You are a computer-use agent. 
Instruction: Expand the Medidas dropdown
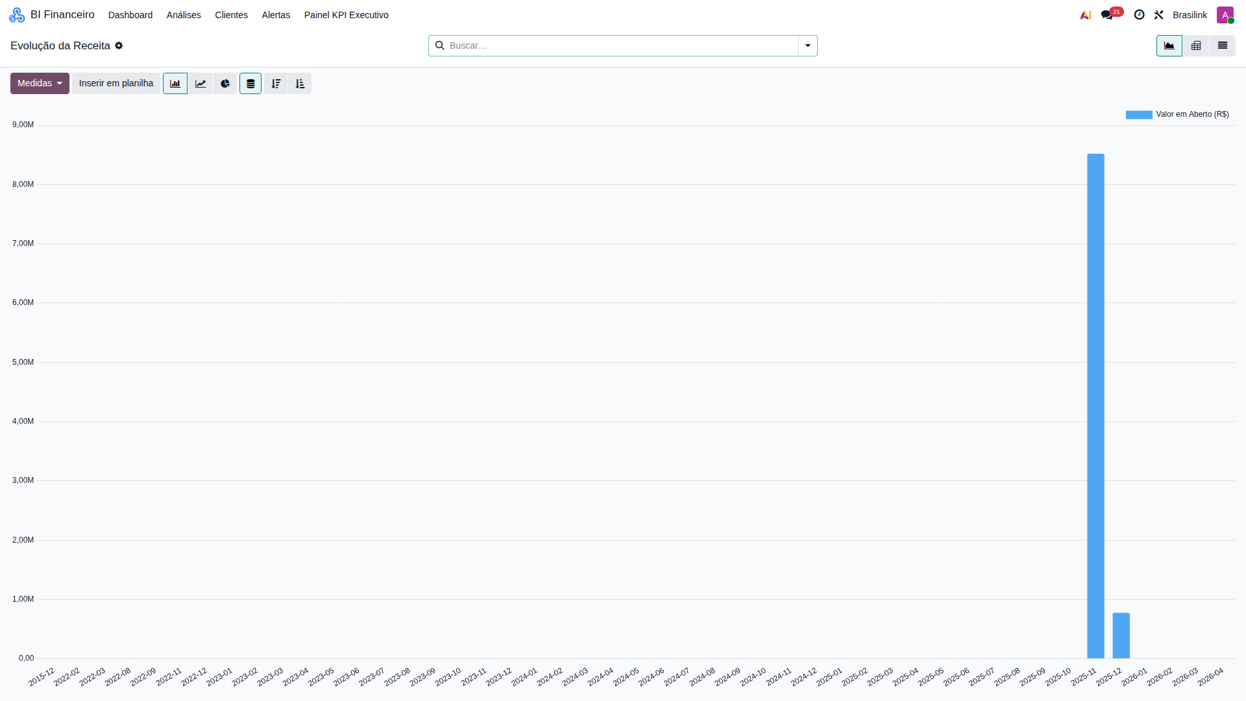pos(40,84)
